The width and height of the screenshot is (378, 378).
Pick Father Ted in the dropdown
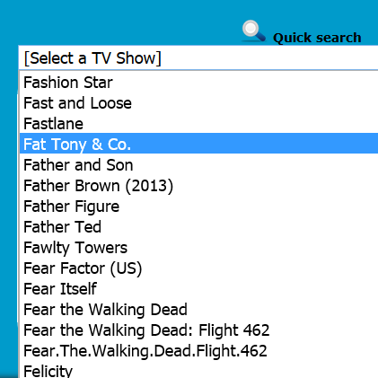coord(198,227)
